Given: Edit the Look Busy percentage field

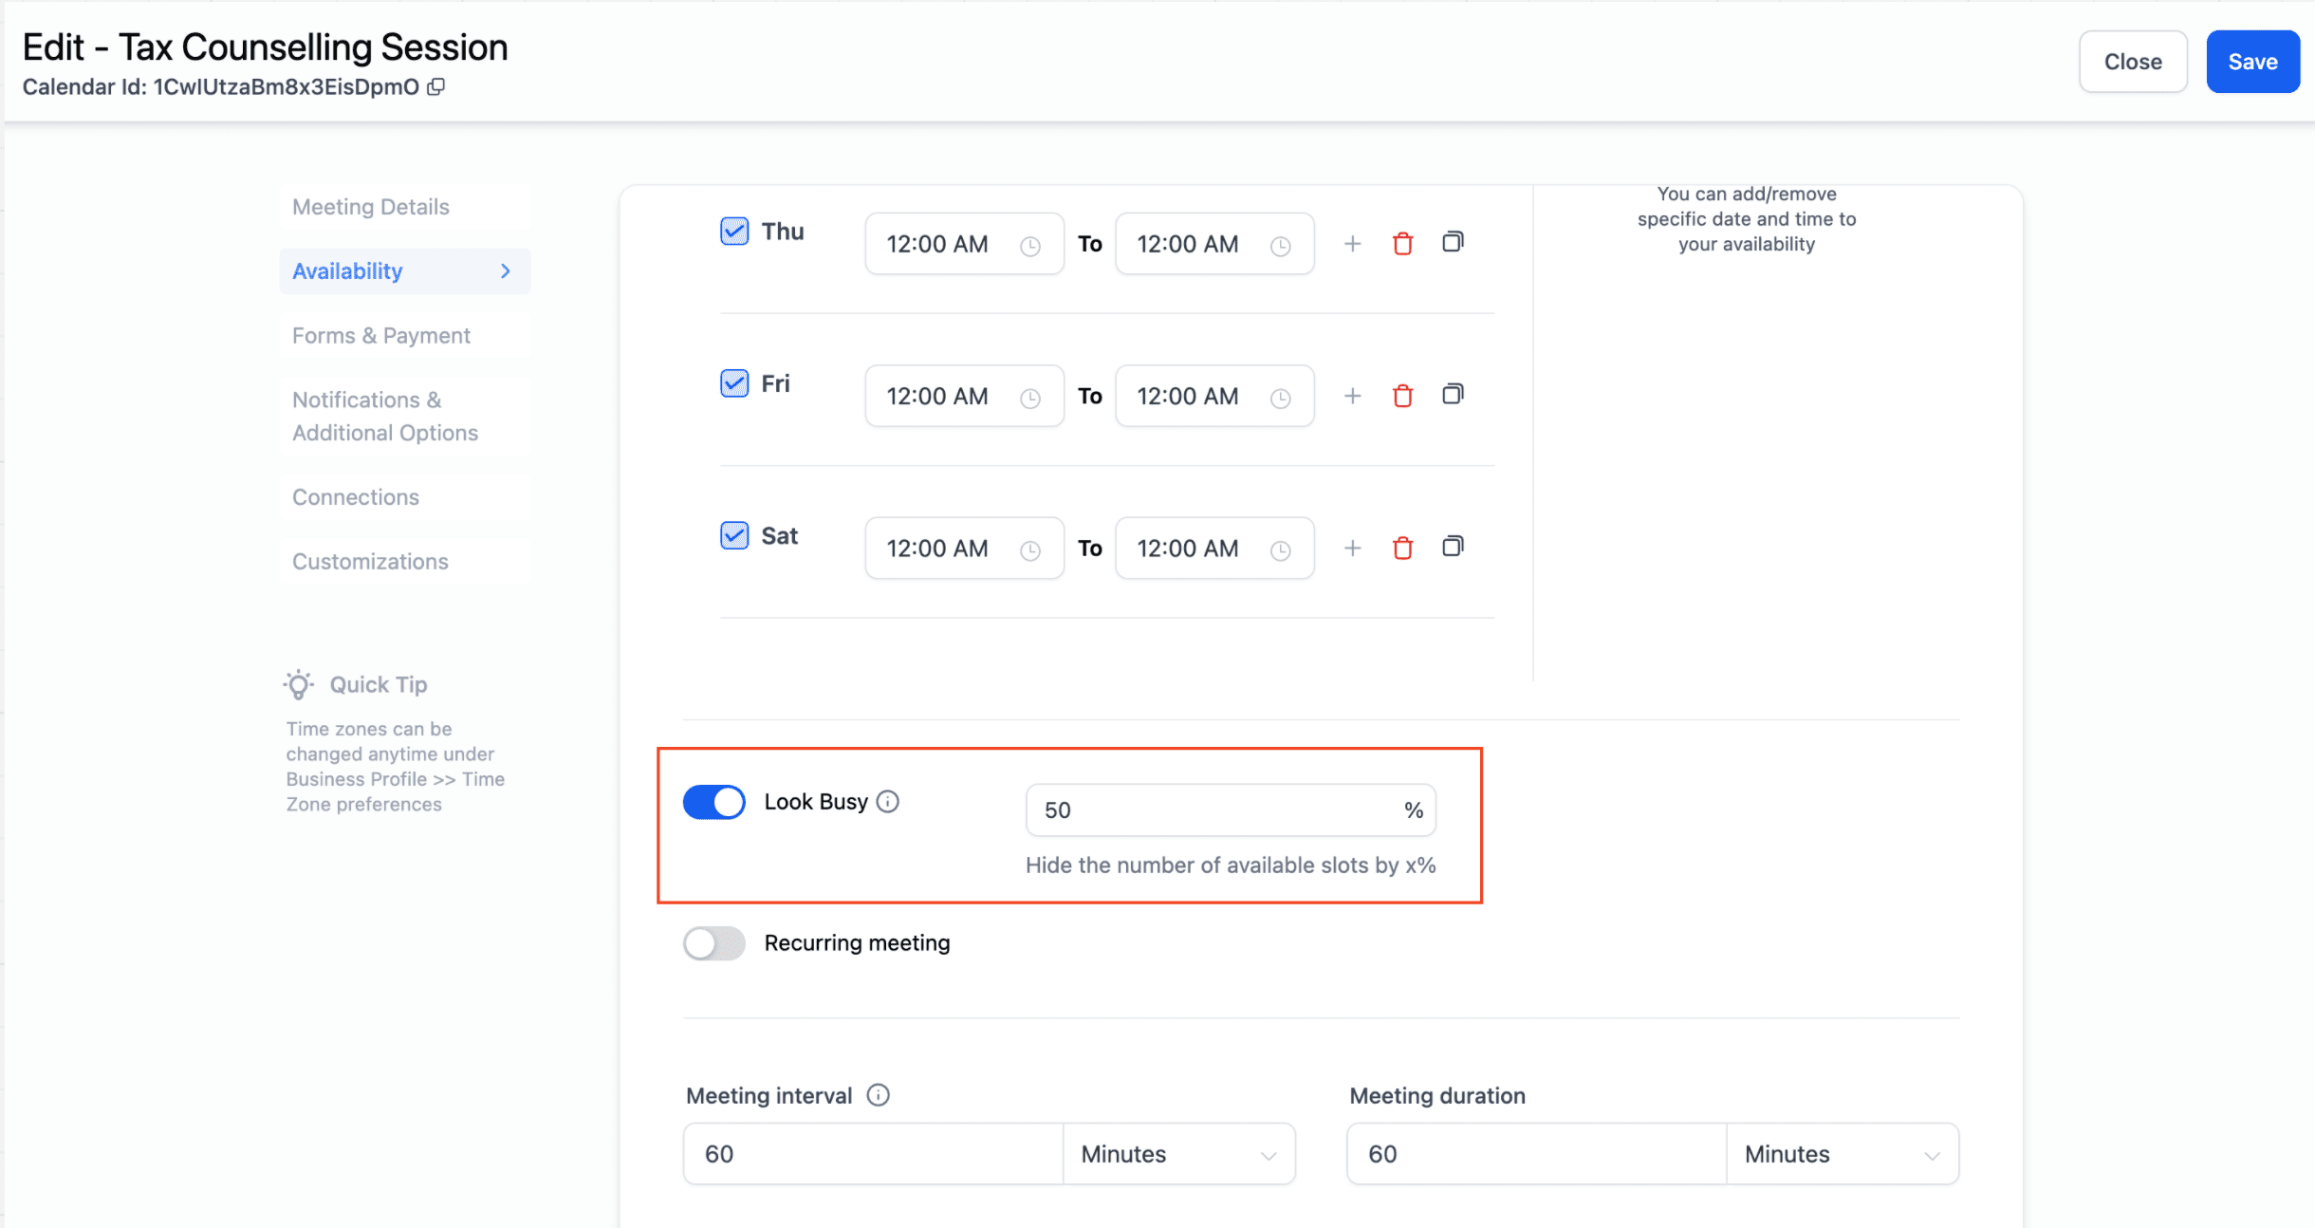Looking at the screenshot, I should pyautogui.click(x=1231, y=810).
